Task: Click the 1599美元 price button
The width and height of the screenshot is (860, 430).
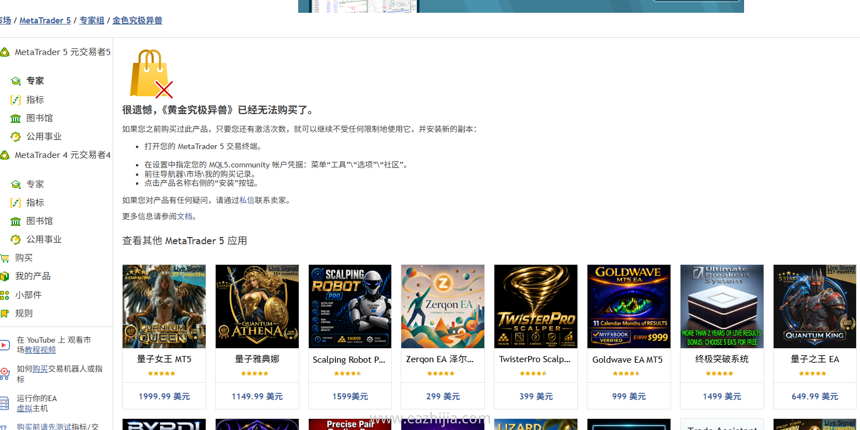Action: tap(350, 397)
